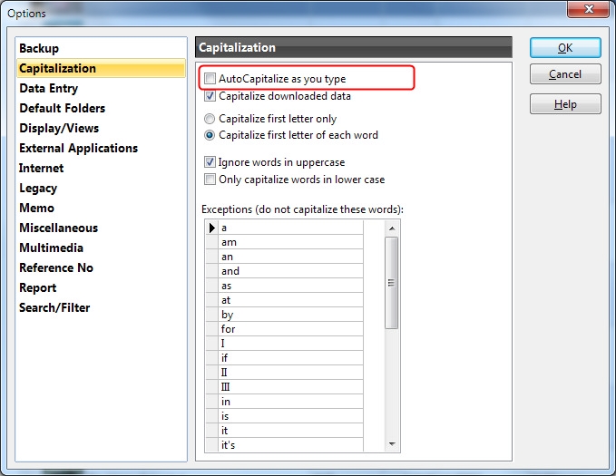Choose Capitalize first letter of each word
This screenshot has height=476, width=616.
[x=210, y=135]
